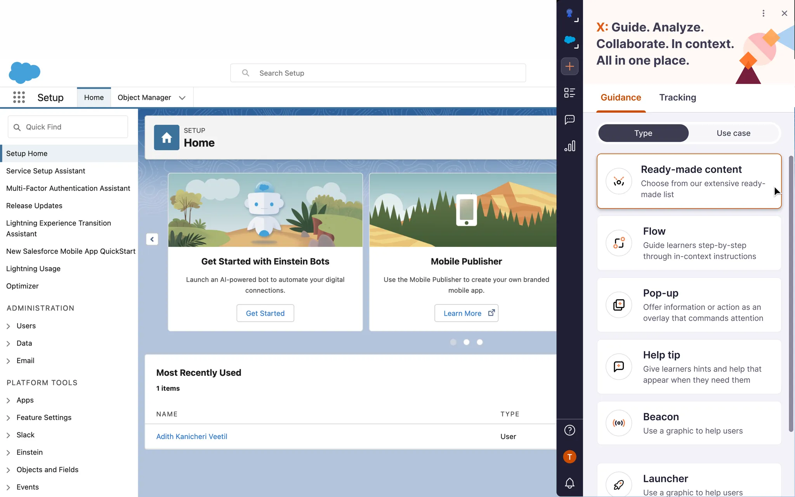Switch to the Tracking tab
This screenshot has height=497, width=795.
pos(677,97)
